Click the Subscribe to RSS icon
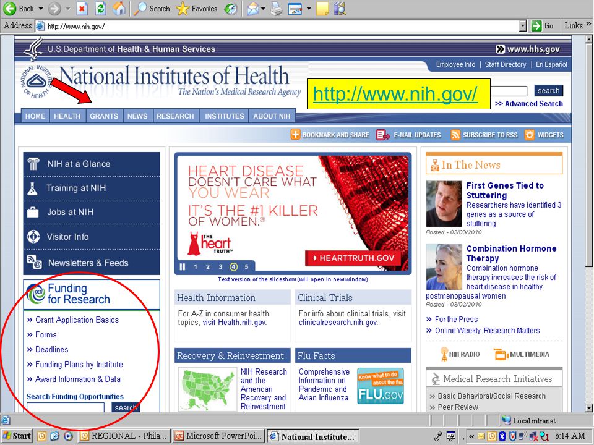Screen dimensions: 594x445 coord(455,135)
